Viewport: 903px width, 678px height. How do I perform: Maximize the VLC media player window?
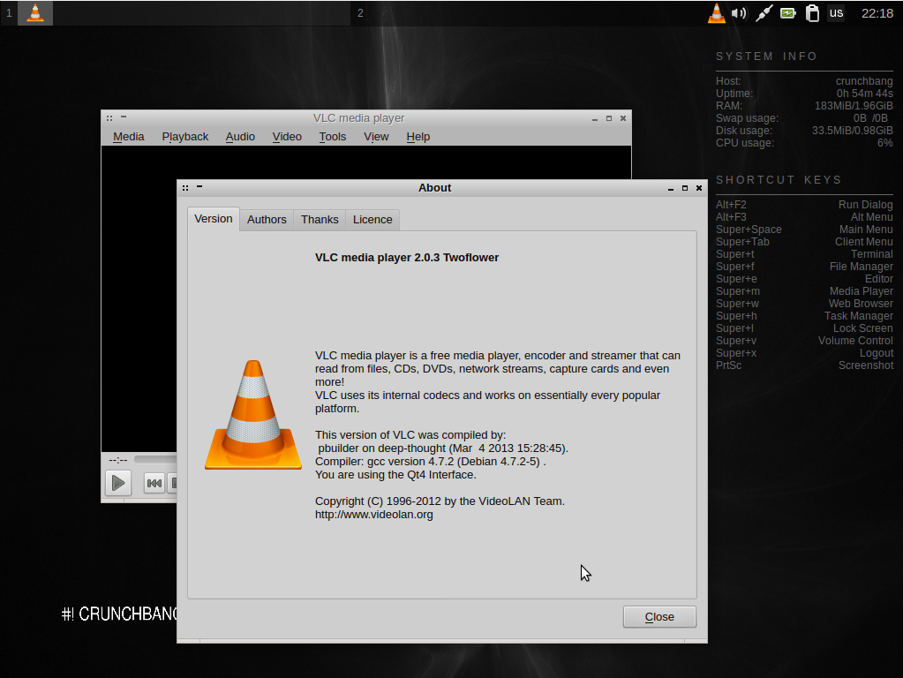(x=609, y=118)
